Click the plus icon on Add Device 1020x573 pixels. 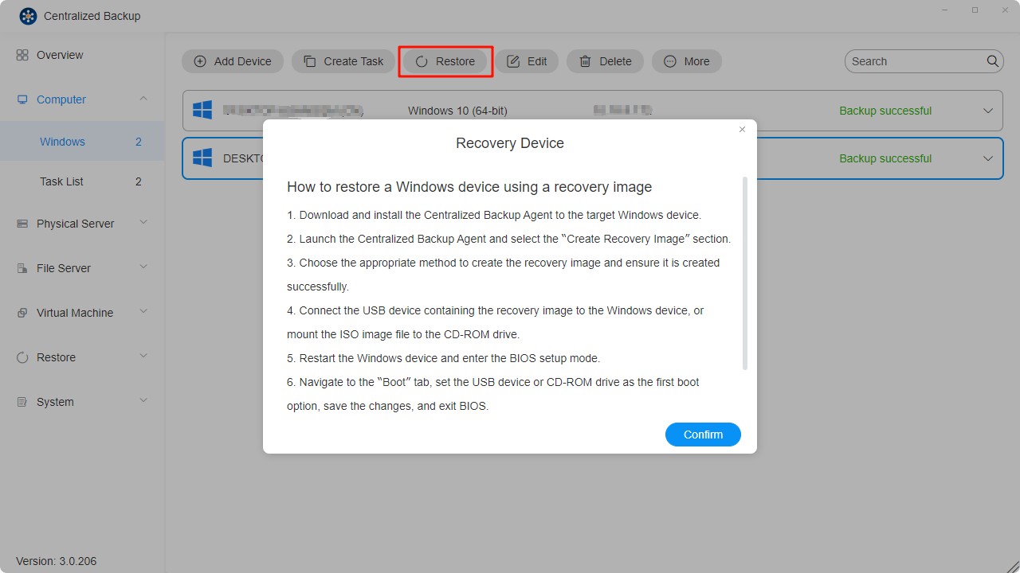(200, 61)
